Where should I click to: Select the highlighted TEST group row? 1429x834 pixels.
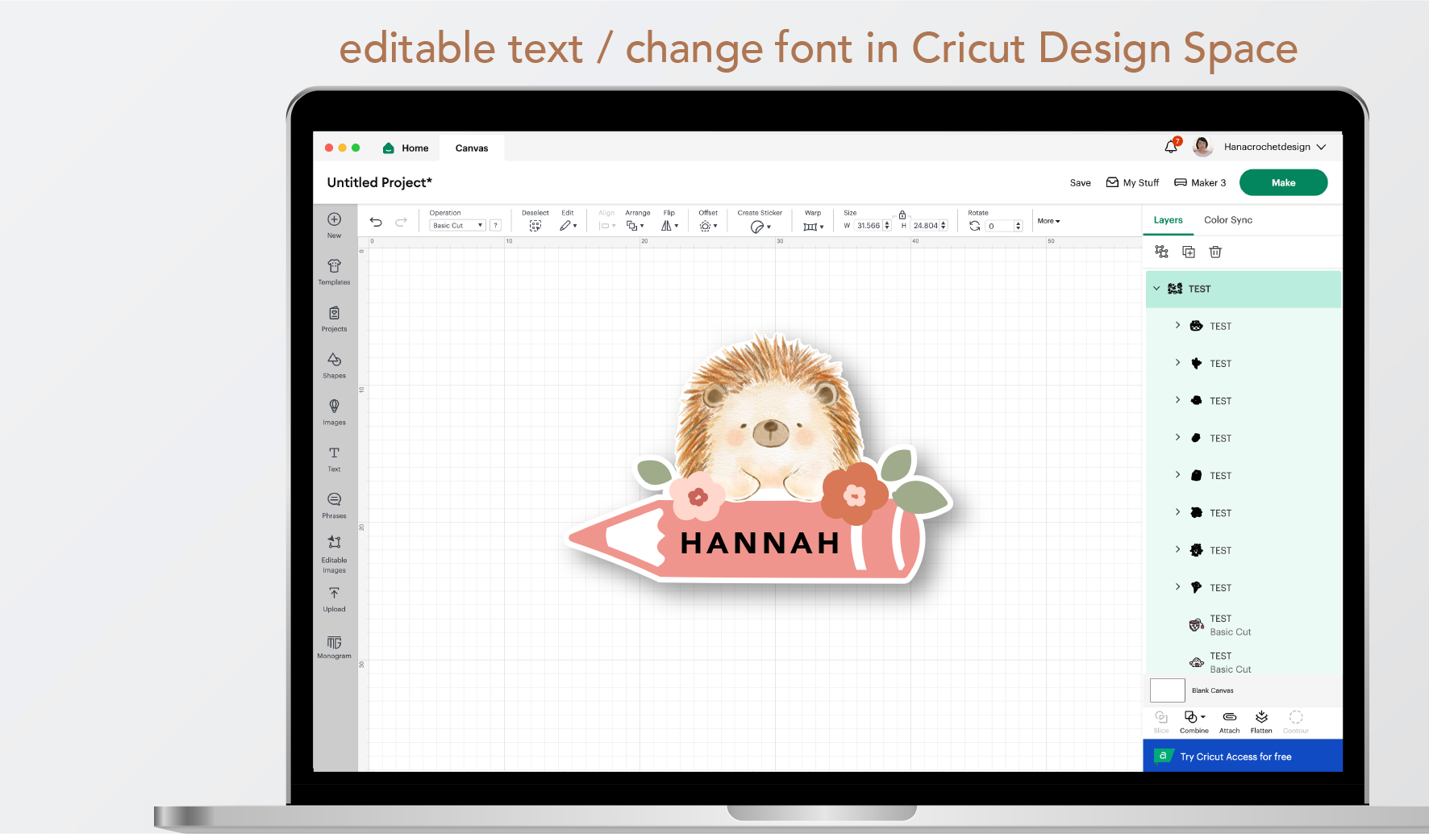point(1243,289)
